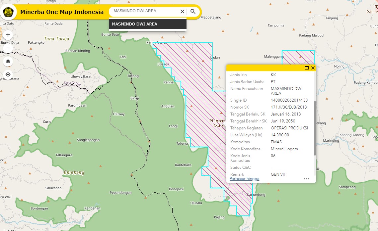Click Nomor SK value 171.K/30/DJB/2018
Image resolution: width=378 pixels, height=231 pixels.
(x=289, y=107)
